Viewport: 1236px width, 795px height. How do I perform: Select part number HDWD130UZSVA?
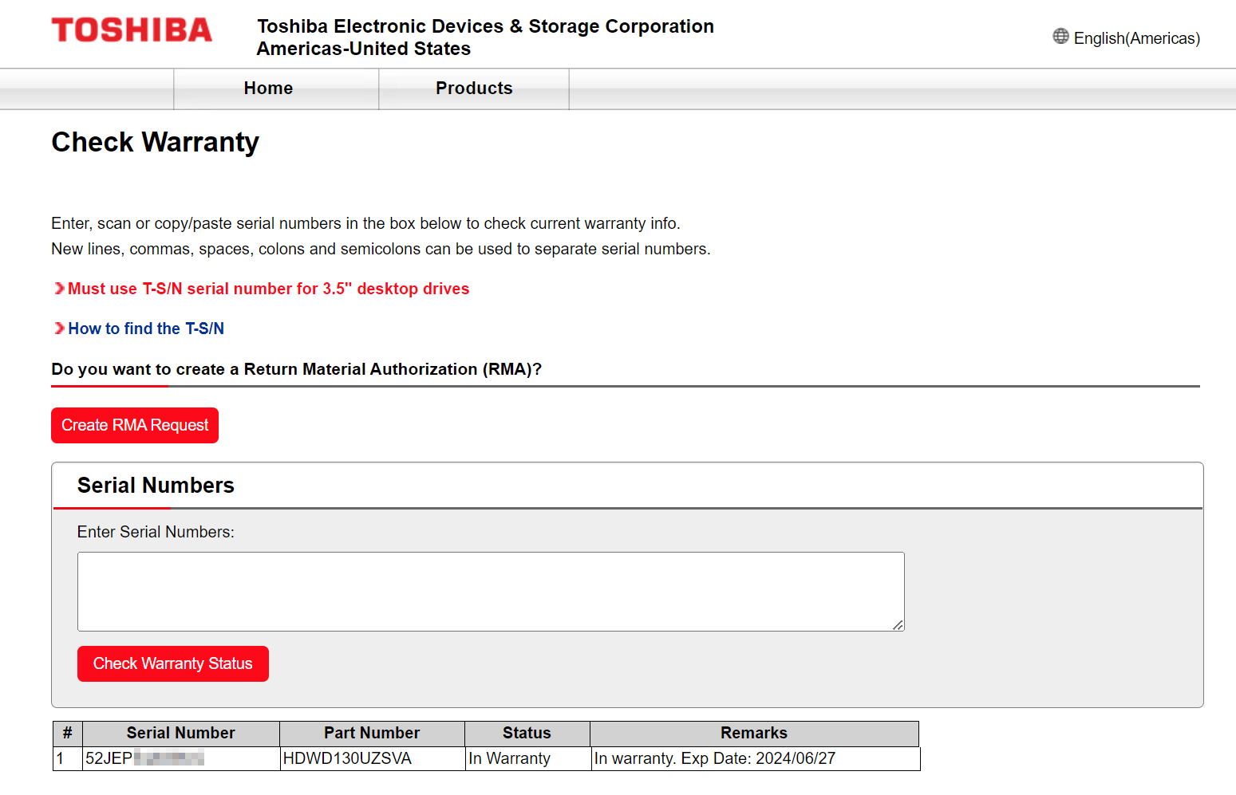372,758
